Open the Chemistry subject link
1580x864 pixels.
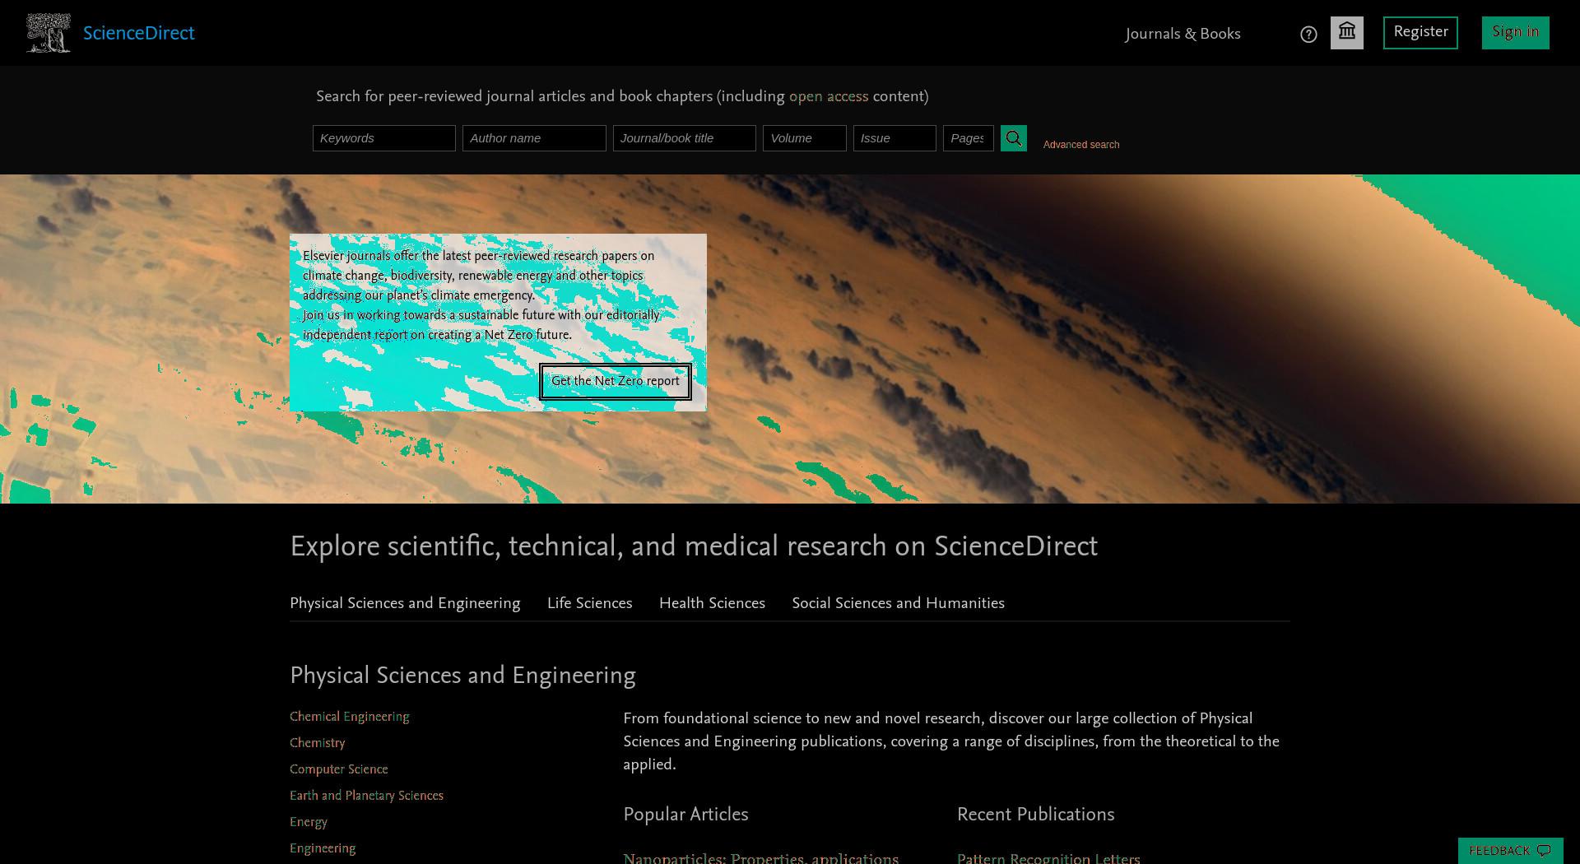click(318, 743)
